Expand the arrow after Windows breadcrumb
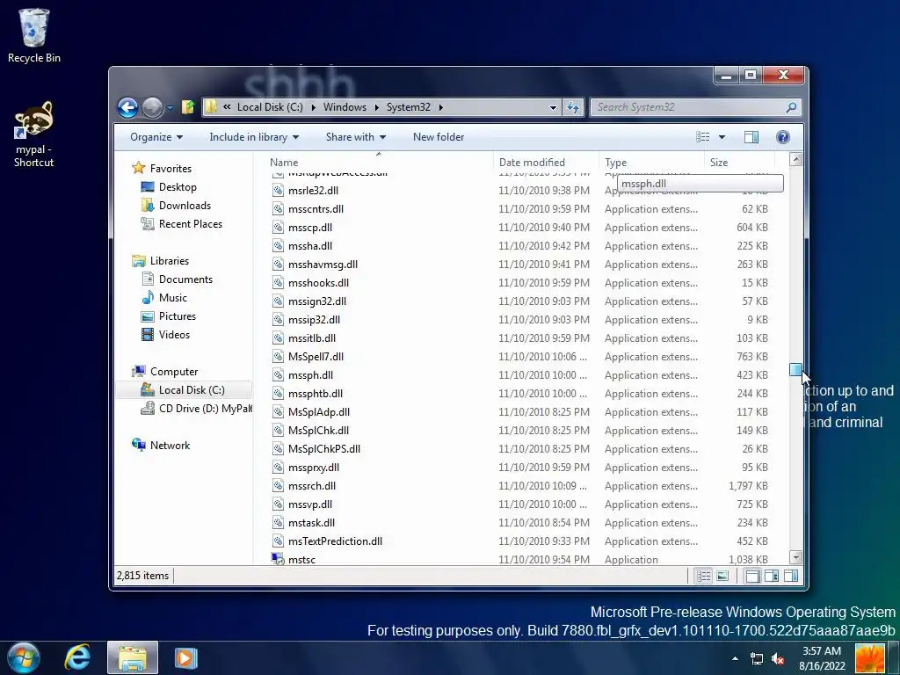This screenshot has width=900, height=675. tap(376, 107)
